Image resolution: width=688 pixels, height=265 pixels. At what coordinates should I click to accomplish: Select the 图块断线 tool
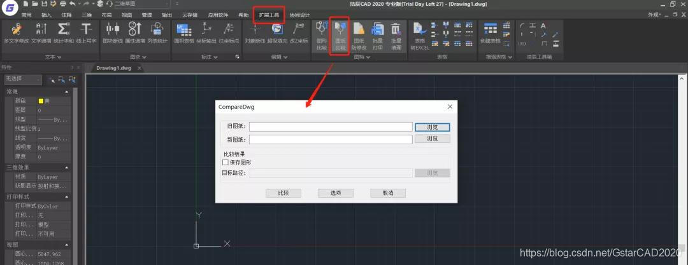(x=113, y=33)
